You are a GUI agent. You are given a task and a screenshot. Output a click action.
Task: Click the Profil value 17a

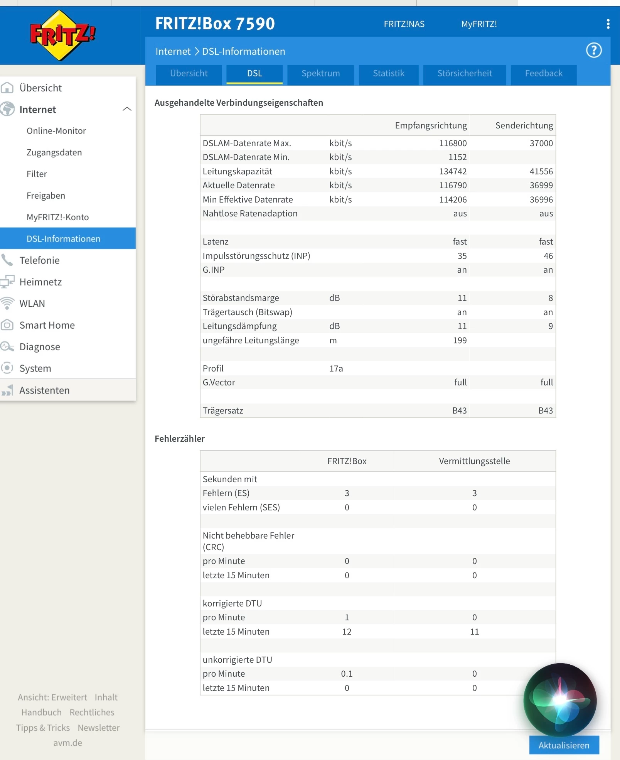pyautogui.click(x=336, y=368)
